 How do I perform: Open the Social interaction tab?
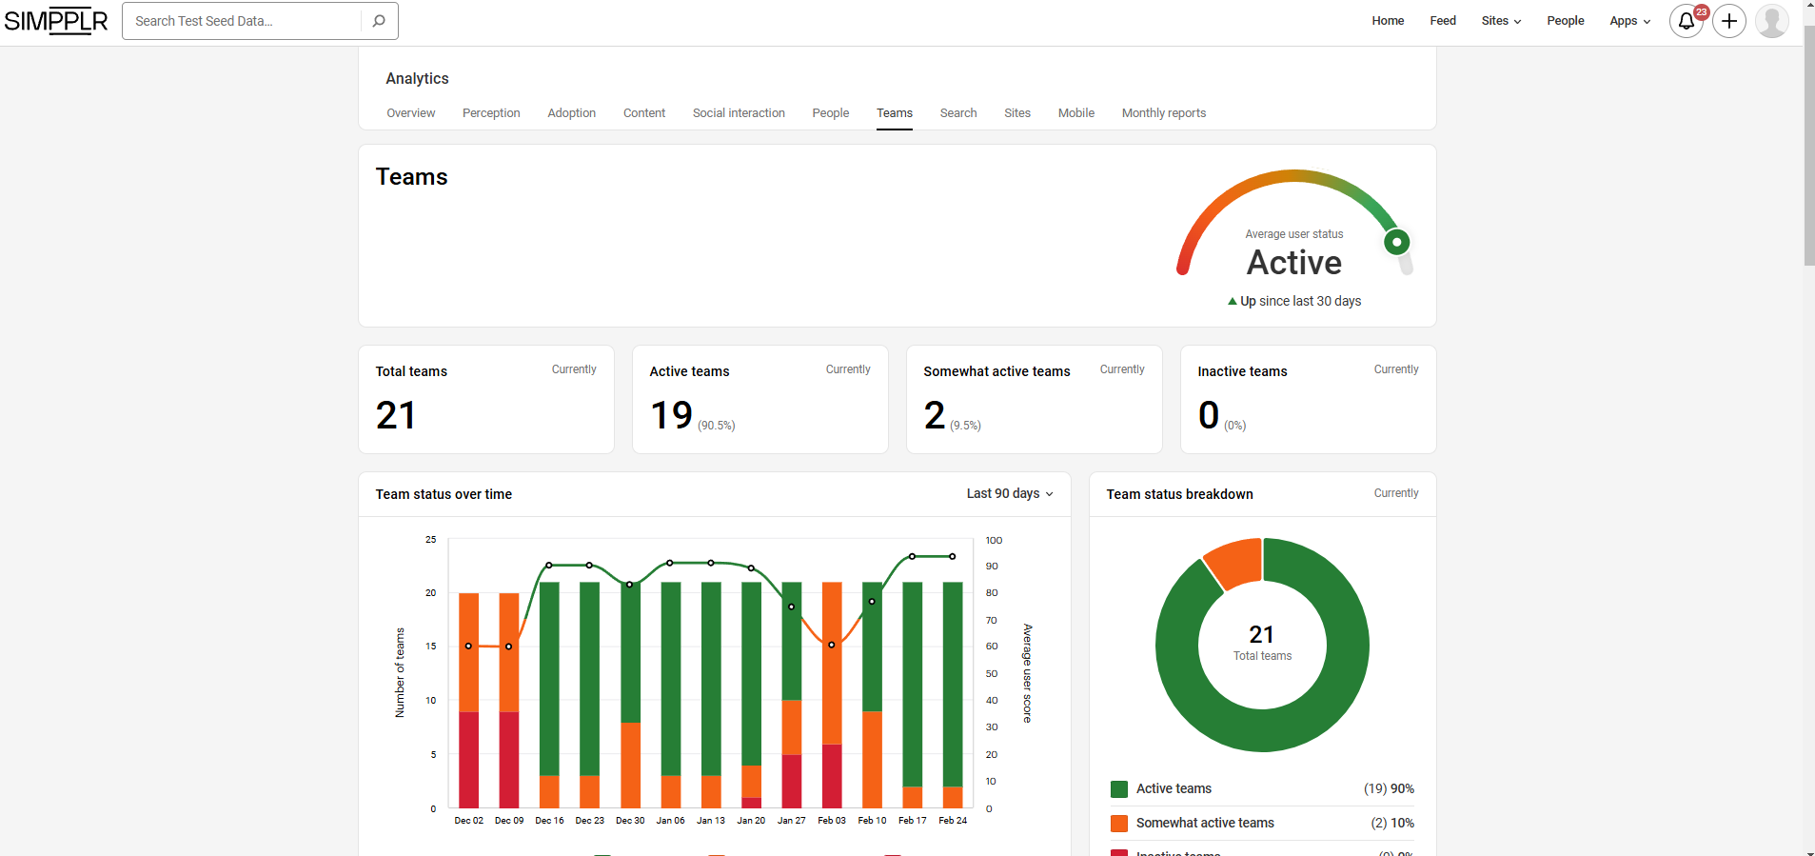[x=739, y=113]
